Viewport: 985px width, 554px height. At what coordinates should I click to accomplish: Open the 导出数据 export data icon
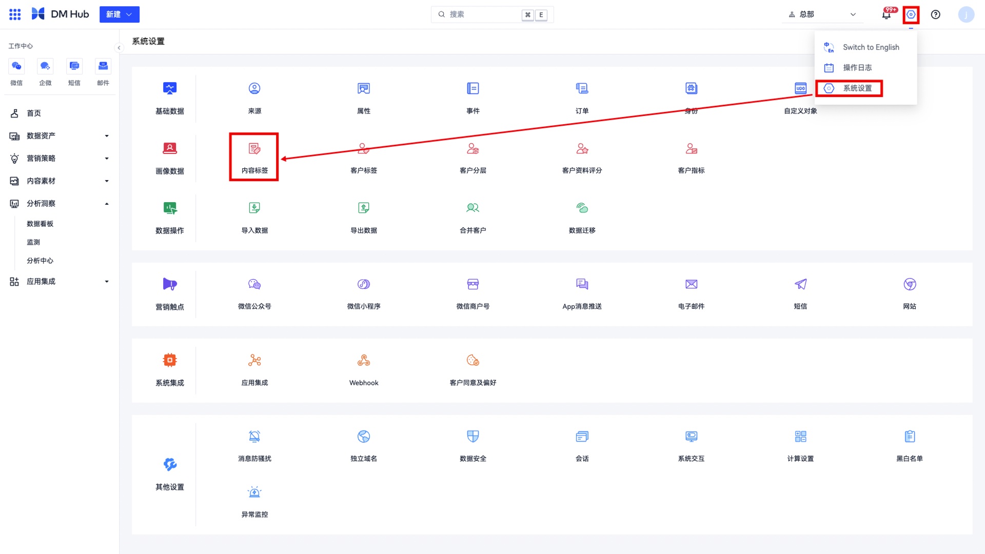pos(364,208)
